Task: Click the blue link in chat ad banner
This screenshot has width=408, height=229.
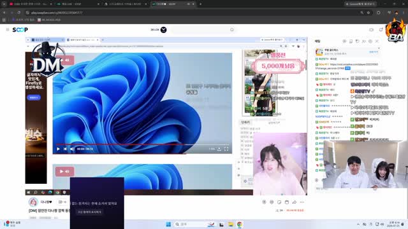Action: tap(374, 52)
